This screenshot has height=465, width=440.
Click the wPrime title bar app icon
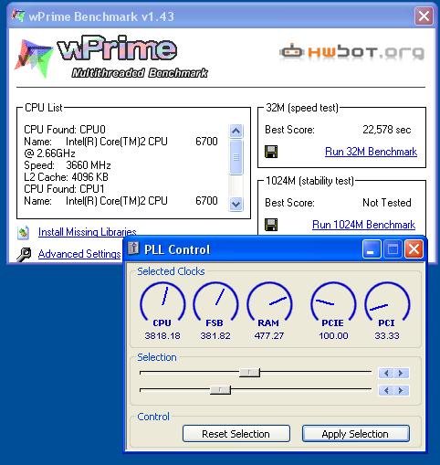point(17,16)
